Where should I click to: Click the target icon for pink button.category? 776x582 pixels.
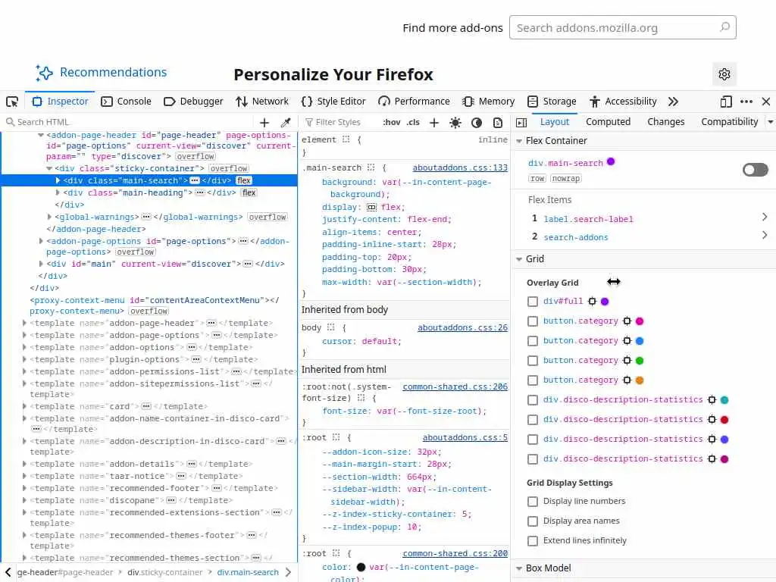coord(627,321)
